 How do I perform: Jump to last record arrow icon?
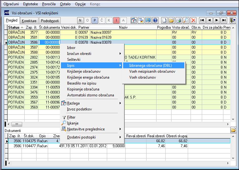(x=224, y=20)
